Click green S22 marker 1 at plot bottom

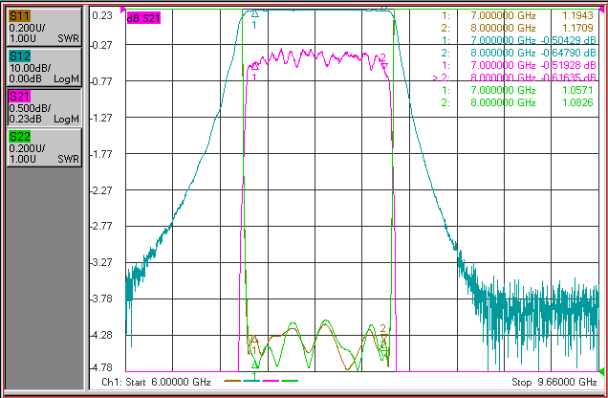[254, 365]
